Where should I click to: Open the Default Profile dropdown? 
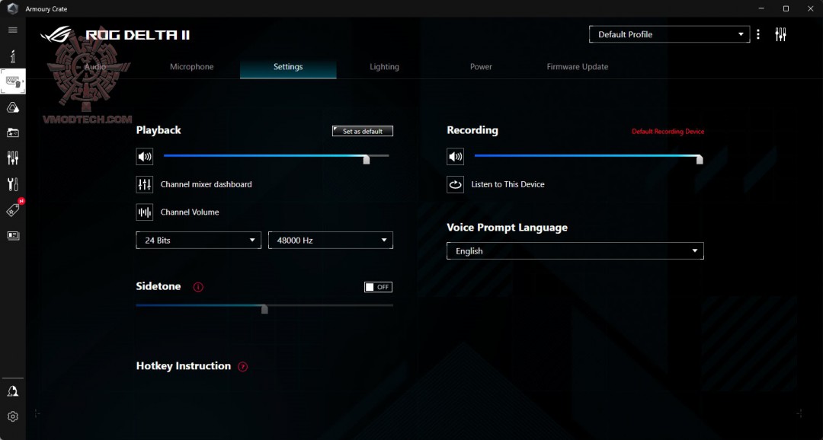click(669, 34)
